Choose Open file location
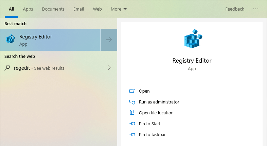267x146 pixels. click(156, 113)
